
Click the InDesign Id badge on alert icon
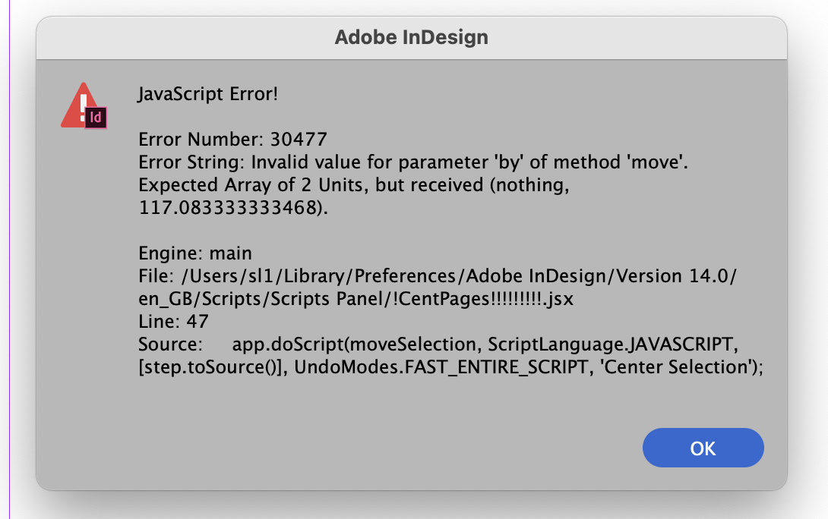(x=96, y=118)
